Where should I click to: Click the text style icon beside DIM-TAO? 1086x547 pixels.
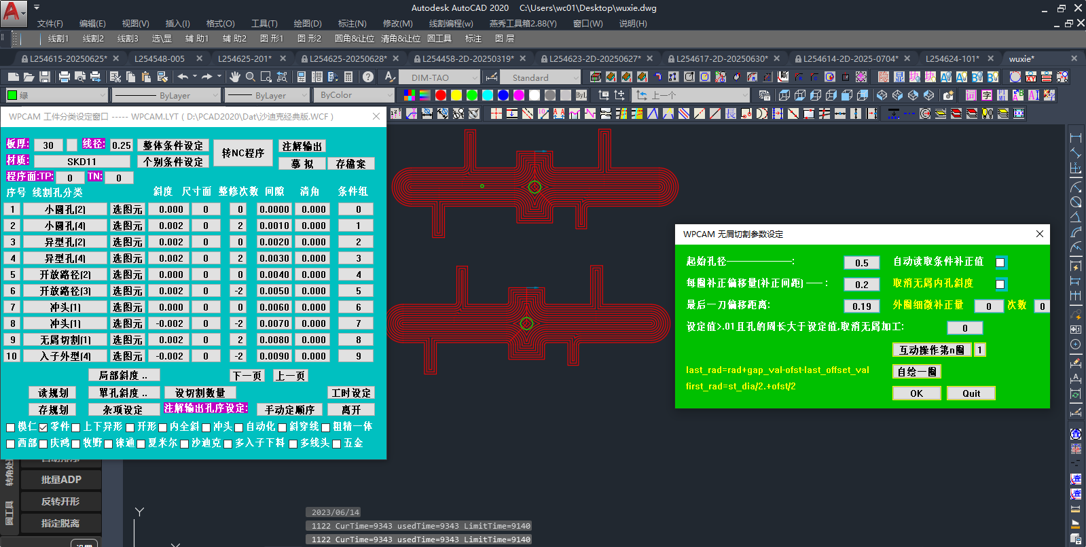389,77
